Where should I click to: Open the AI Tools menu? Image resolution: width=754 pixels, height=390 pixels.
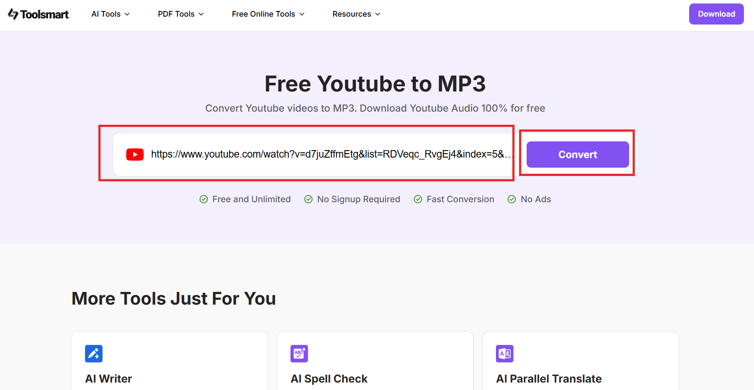point(110,14)
